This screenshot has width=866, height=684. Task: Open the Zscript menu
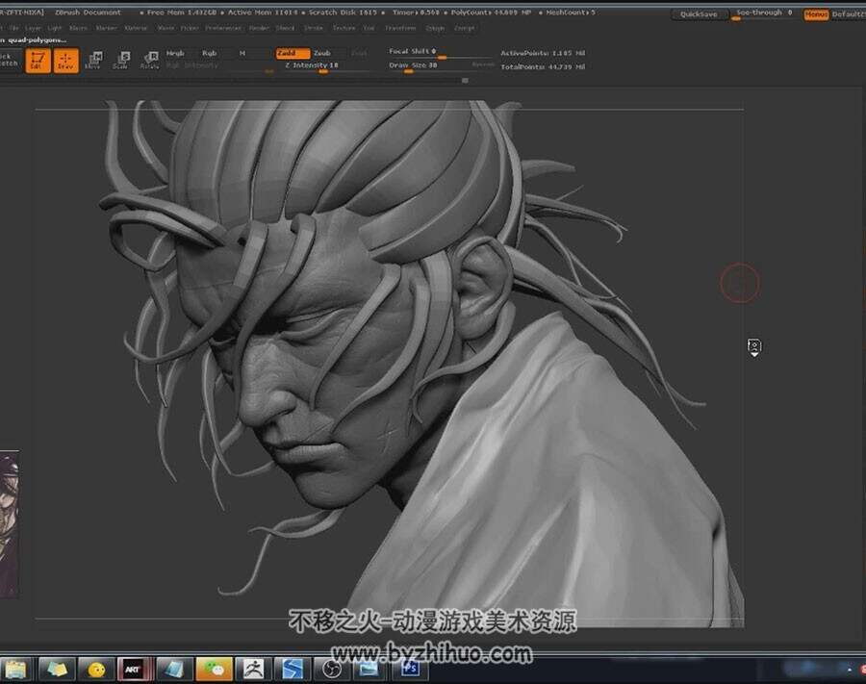tap(464, 28)
